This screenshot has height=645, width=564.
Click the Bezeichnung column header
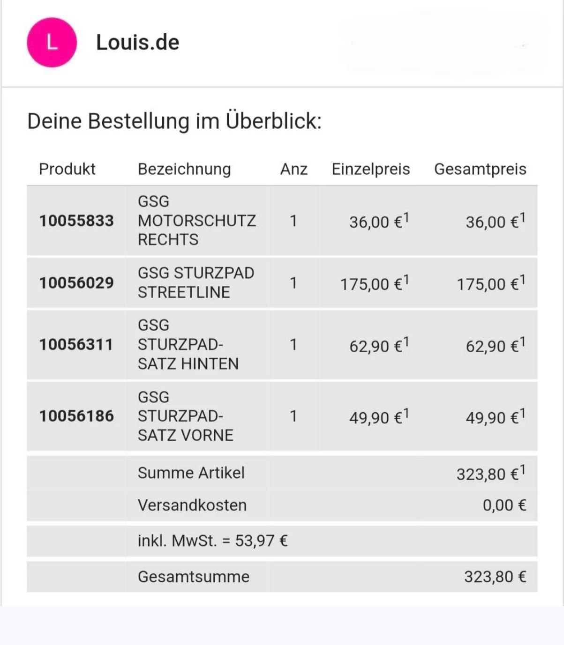click(184, 169)
